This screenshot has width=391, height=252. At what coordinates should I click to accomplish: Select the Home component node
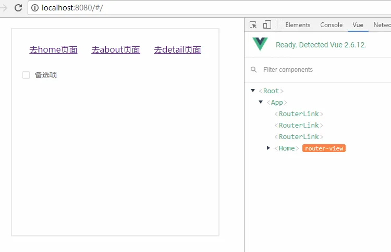tap(287, 148)
